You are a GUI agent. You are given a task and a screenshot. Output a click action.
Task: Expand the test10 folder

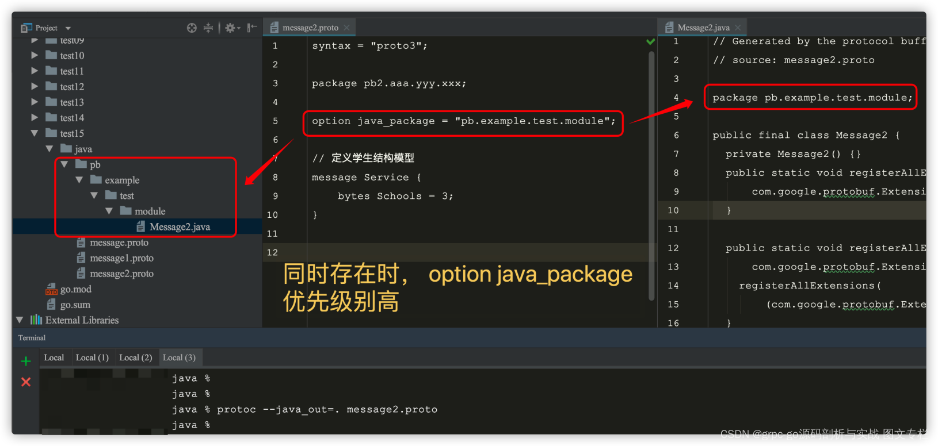[x=35, y=55]
